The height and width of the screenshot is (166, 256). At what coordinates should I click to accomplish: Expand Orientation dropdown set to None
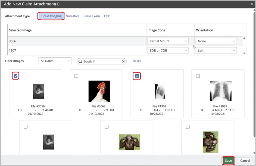233,41
